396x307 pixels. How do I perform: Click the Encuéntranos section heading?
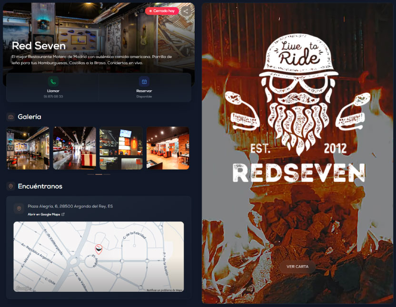click(x=40, y=186)
